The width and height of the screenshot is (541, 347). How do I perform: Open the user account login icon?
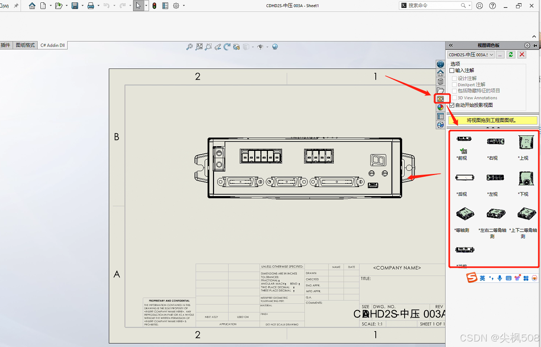pos(480,6)
